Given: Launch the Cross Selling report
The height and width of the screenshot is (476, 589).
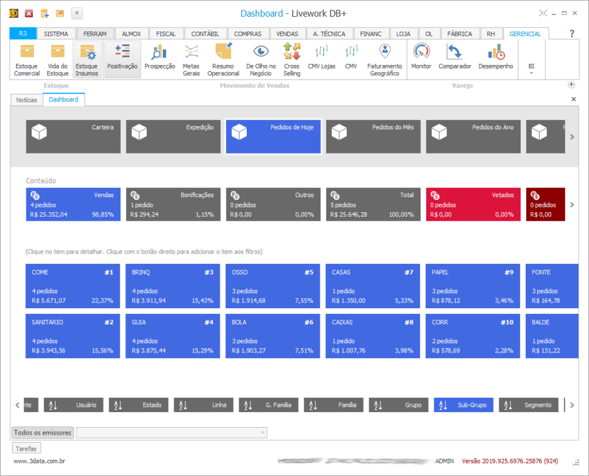Looking at the screenshot, I should (292, 60).
